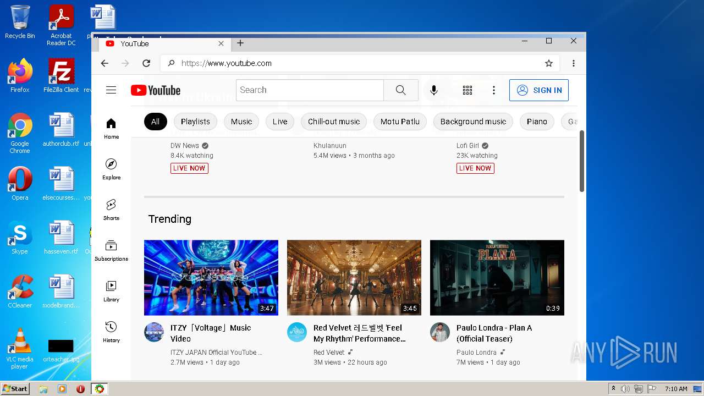This screenshot has height=396, width=704.
Task: Open Explore in sidebar
Action: pyautogui.click(x=111, y=169)
